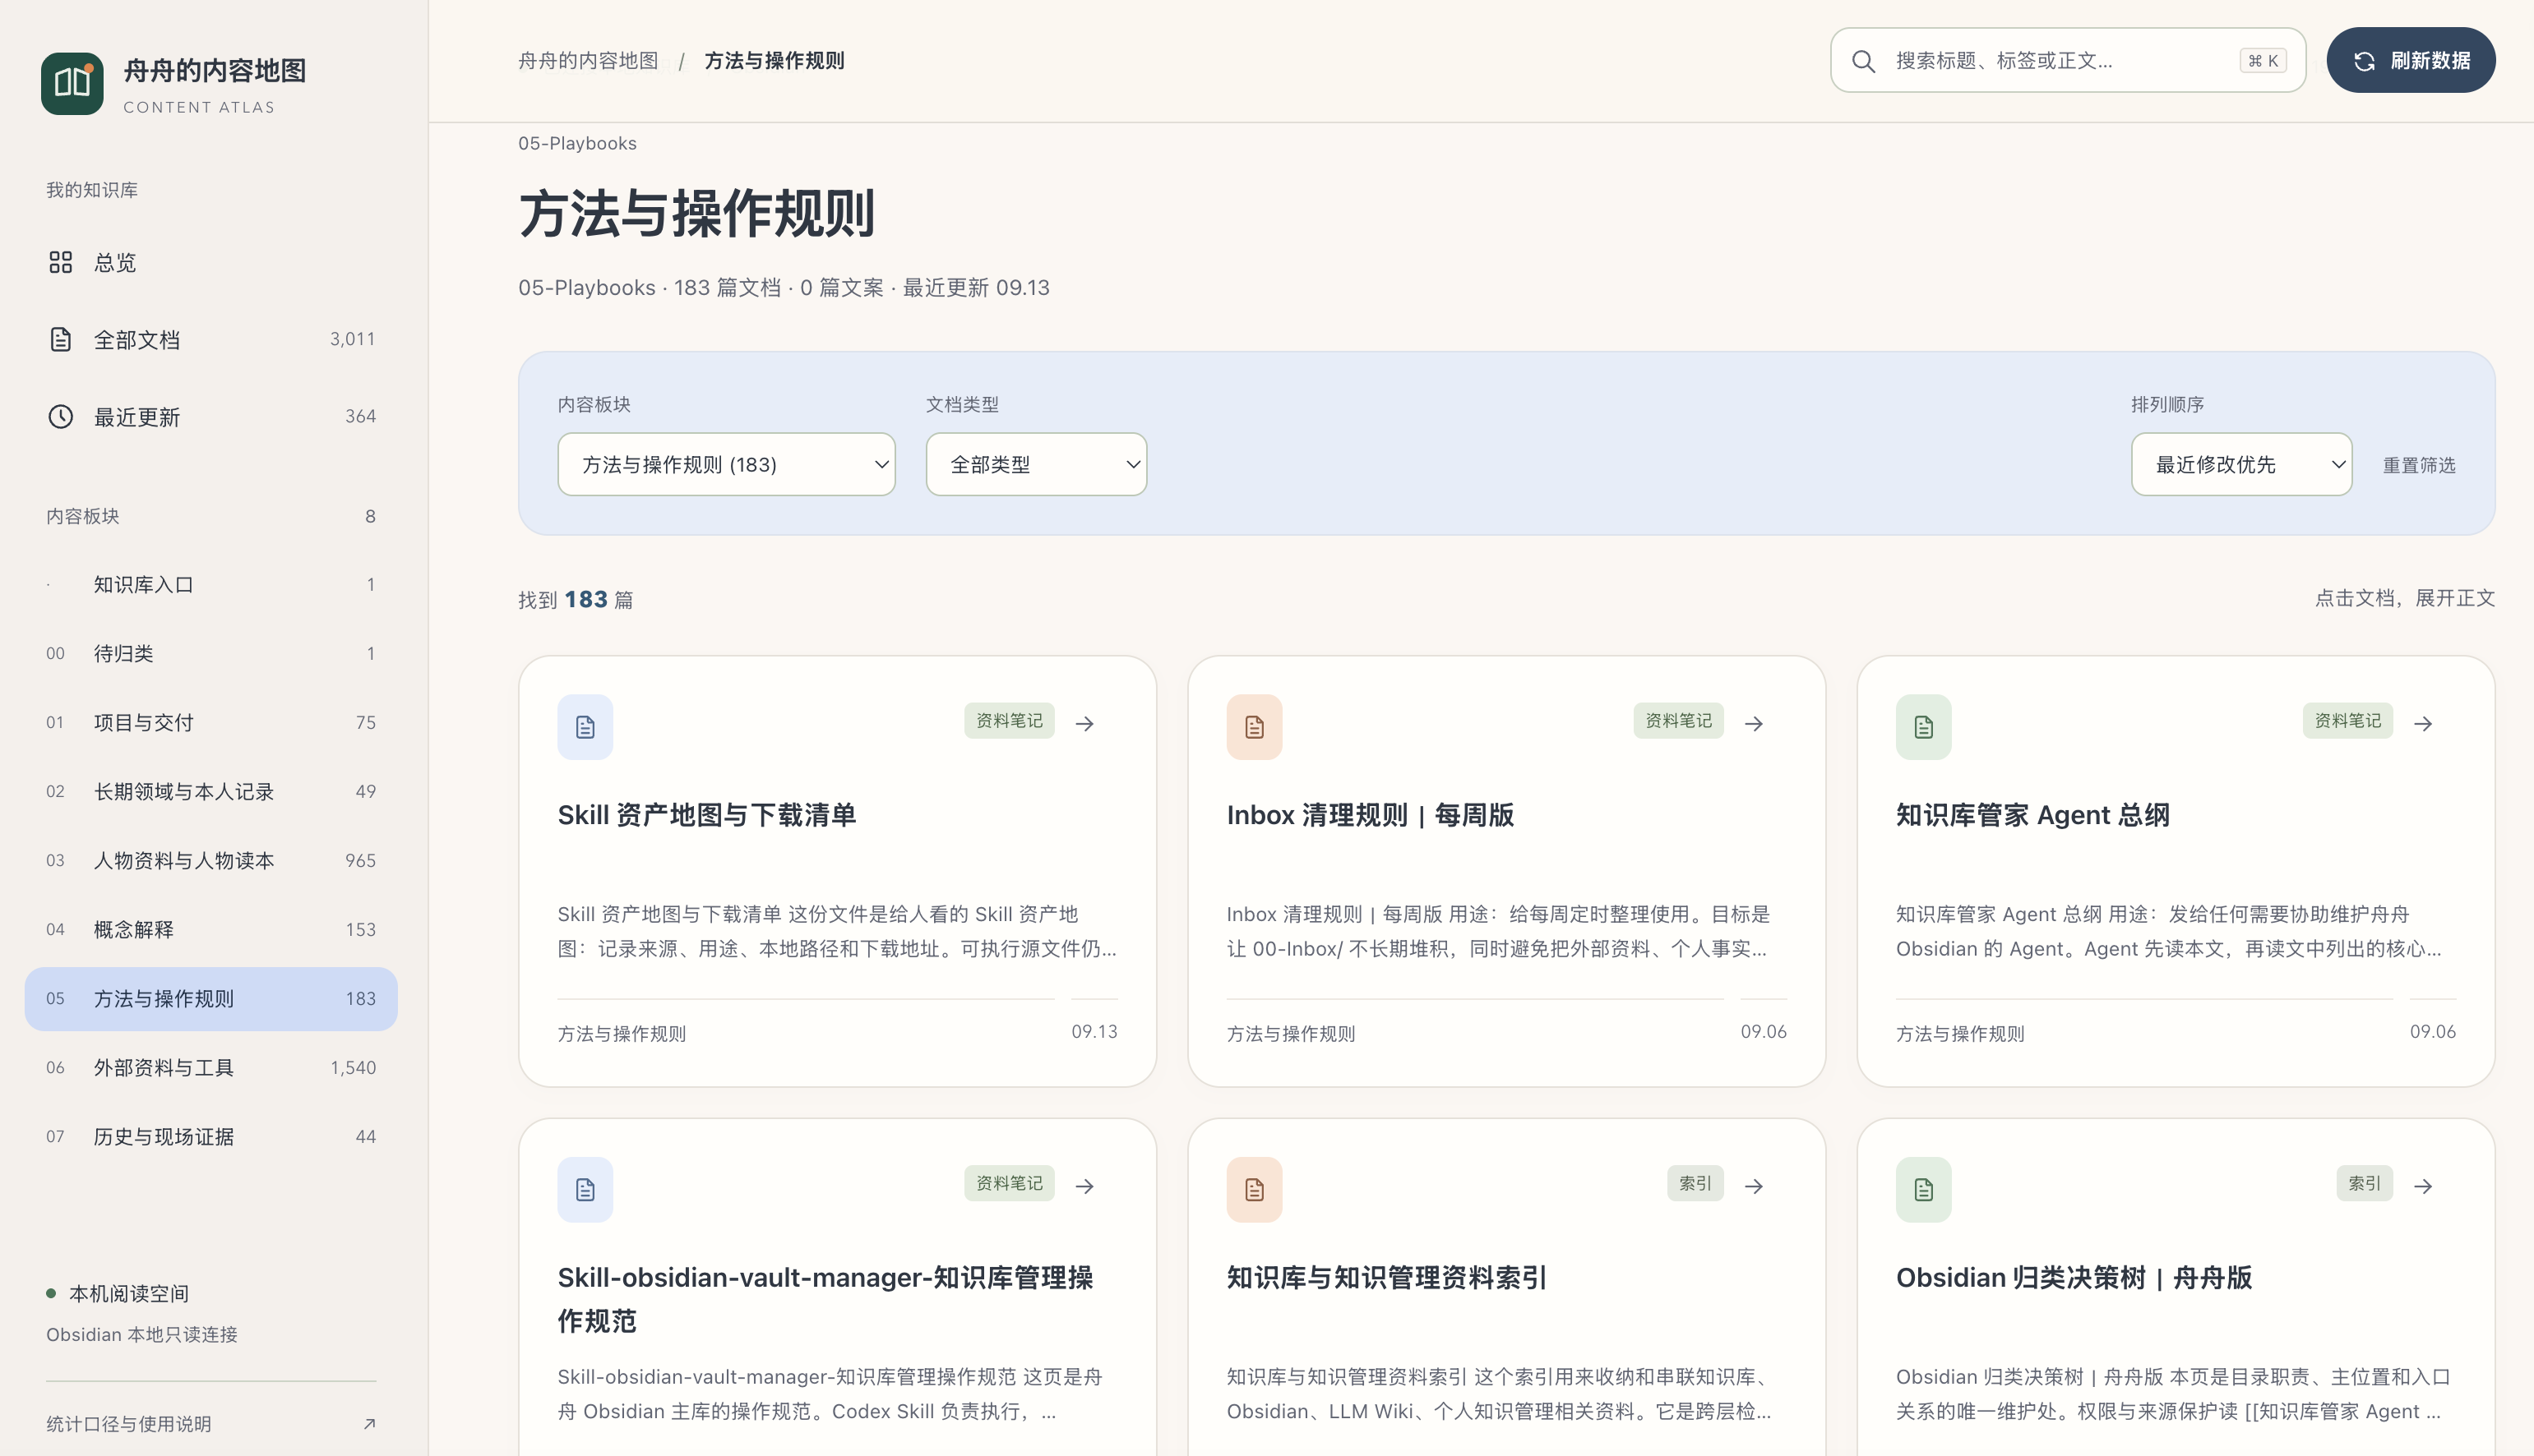The image size is (2534, 1456).
Task: Focus the search field 搜索标题、标签或正文
Action: (x=2067, y=60)
